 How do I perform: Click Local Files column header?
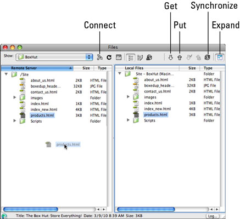[147, 68]
